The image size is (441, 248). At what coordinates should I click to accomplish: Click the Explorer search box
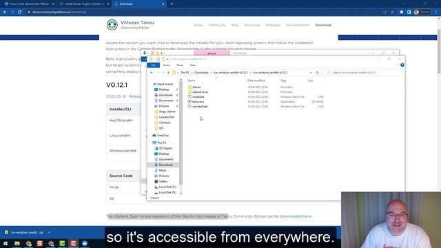coord(363,72)
